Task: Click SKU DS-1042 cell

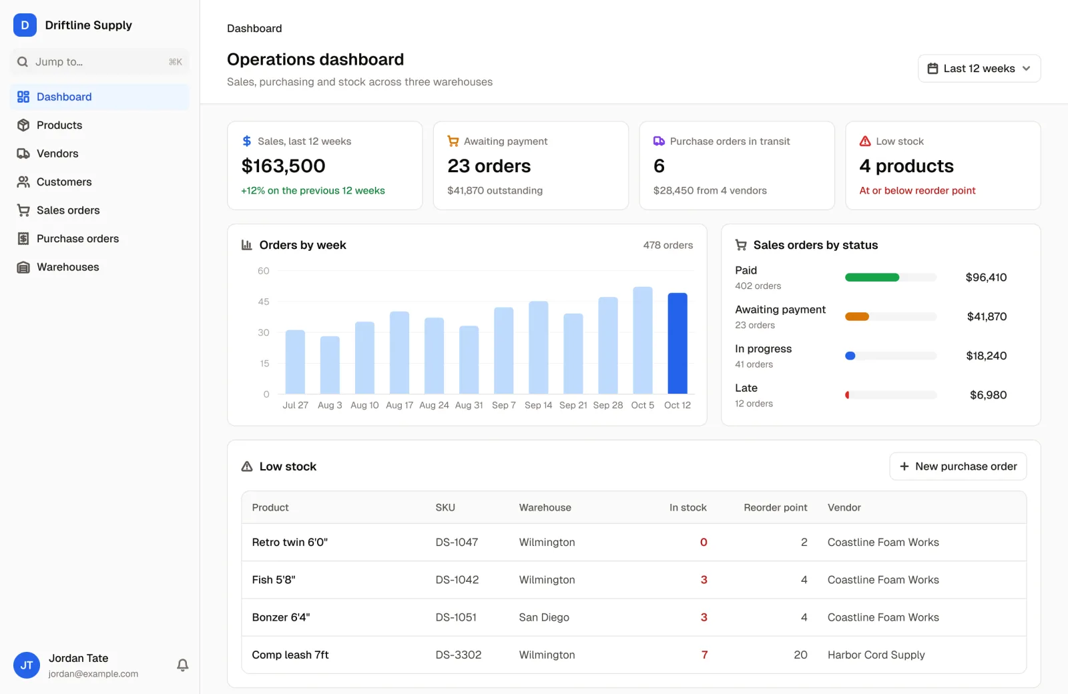Action: pyautogui.click(x=457, y=580)
